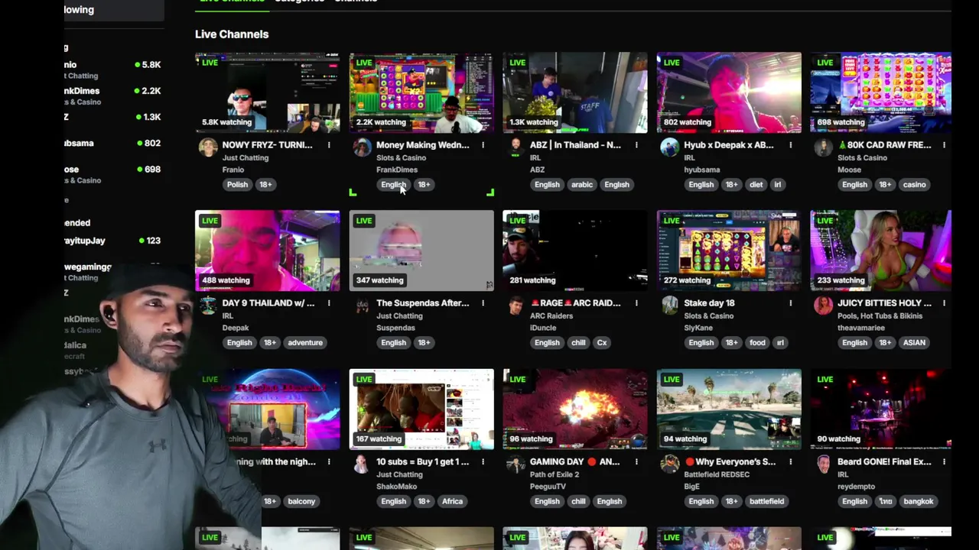Open options menu for DAY 9 THAILAND stream
979x550 pixels.
point(329,303)
